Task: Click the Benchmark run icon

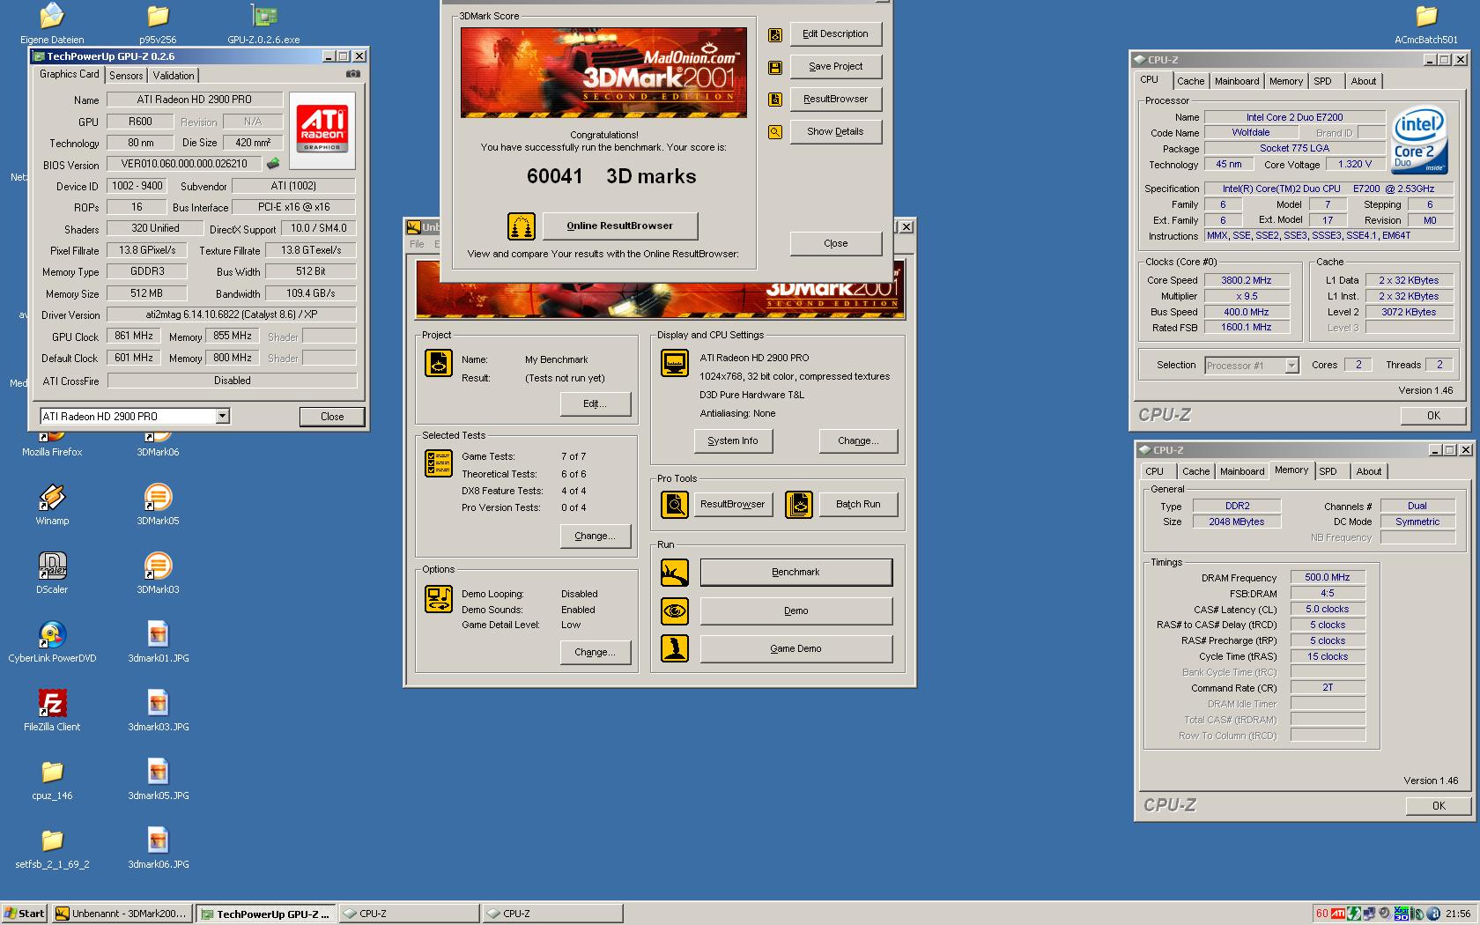Action: [x=675, y=573]
